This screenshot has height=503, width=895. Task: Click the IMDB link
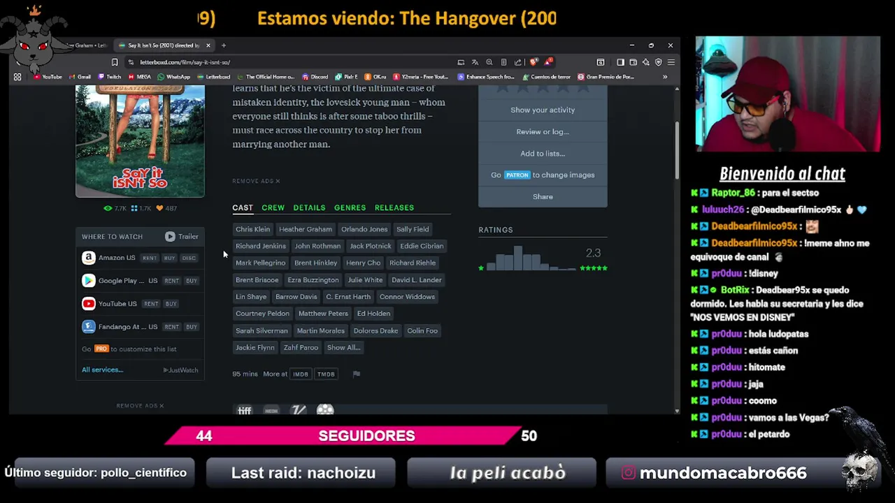coord(301,374)
